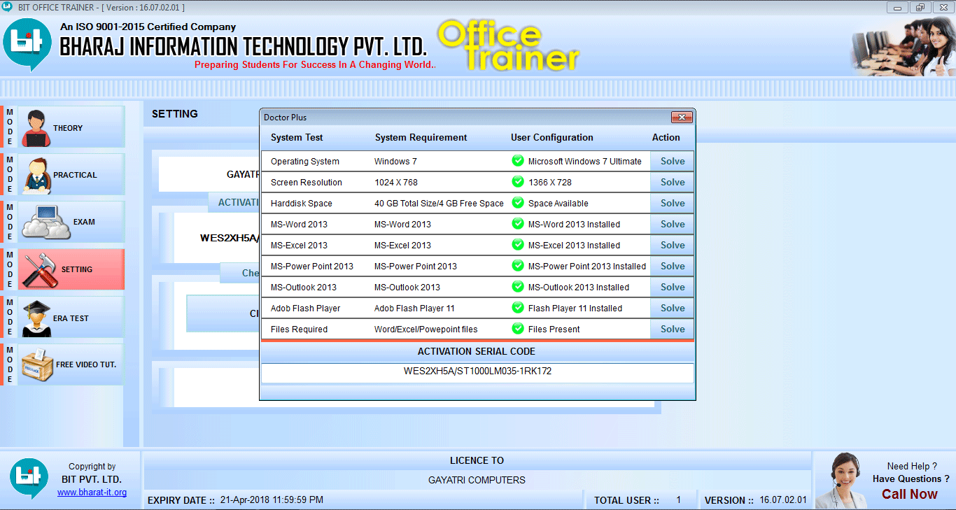This screenshot has height=510, width=956.
Task: Solve the MS-Power Point 2013 test
Action: (x=673, y=266)
